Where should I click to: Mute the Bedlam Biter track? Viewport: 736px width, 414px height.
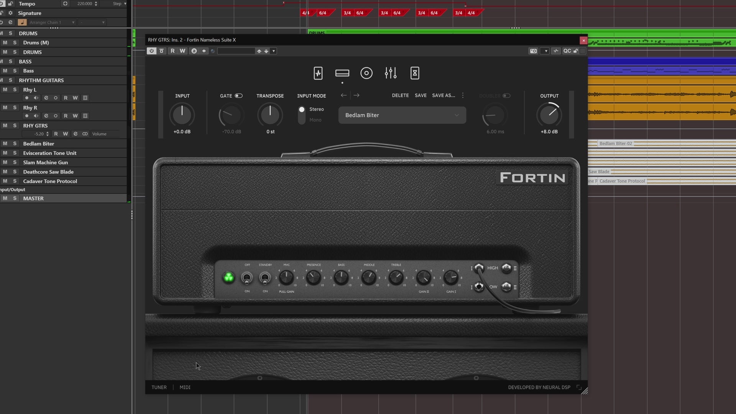[x=5, y=144]
